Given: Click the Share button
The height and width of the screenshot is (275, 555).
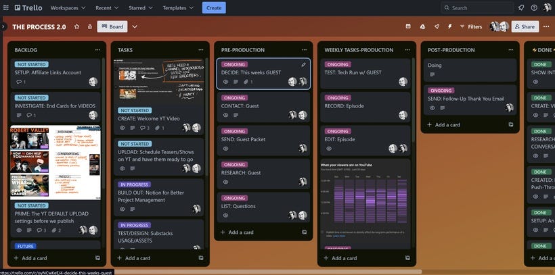Looking at the screenshot, I should [525, 26].
